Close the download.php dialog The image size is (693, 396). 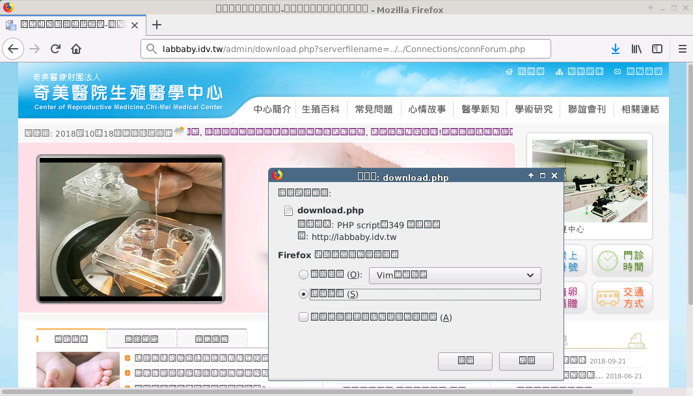(x=554, y=176)
